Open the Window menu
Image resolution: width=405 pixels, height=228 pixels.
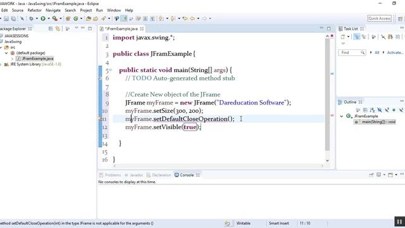coord(114,10)
